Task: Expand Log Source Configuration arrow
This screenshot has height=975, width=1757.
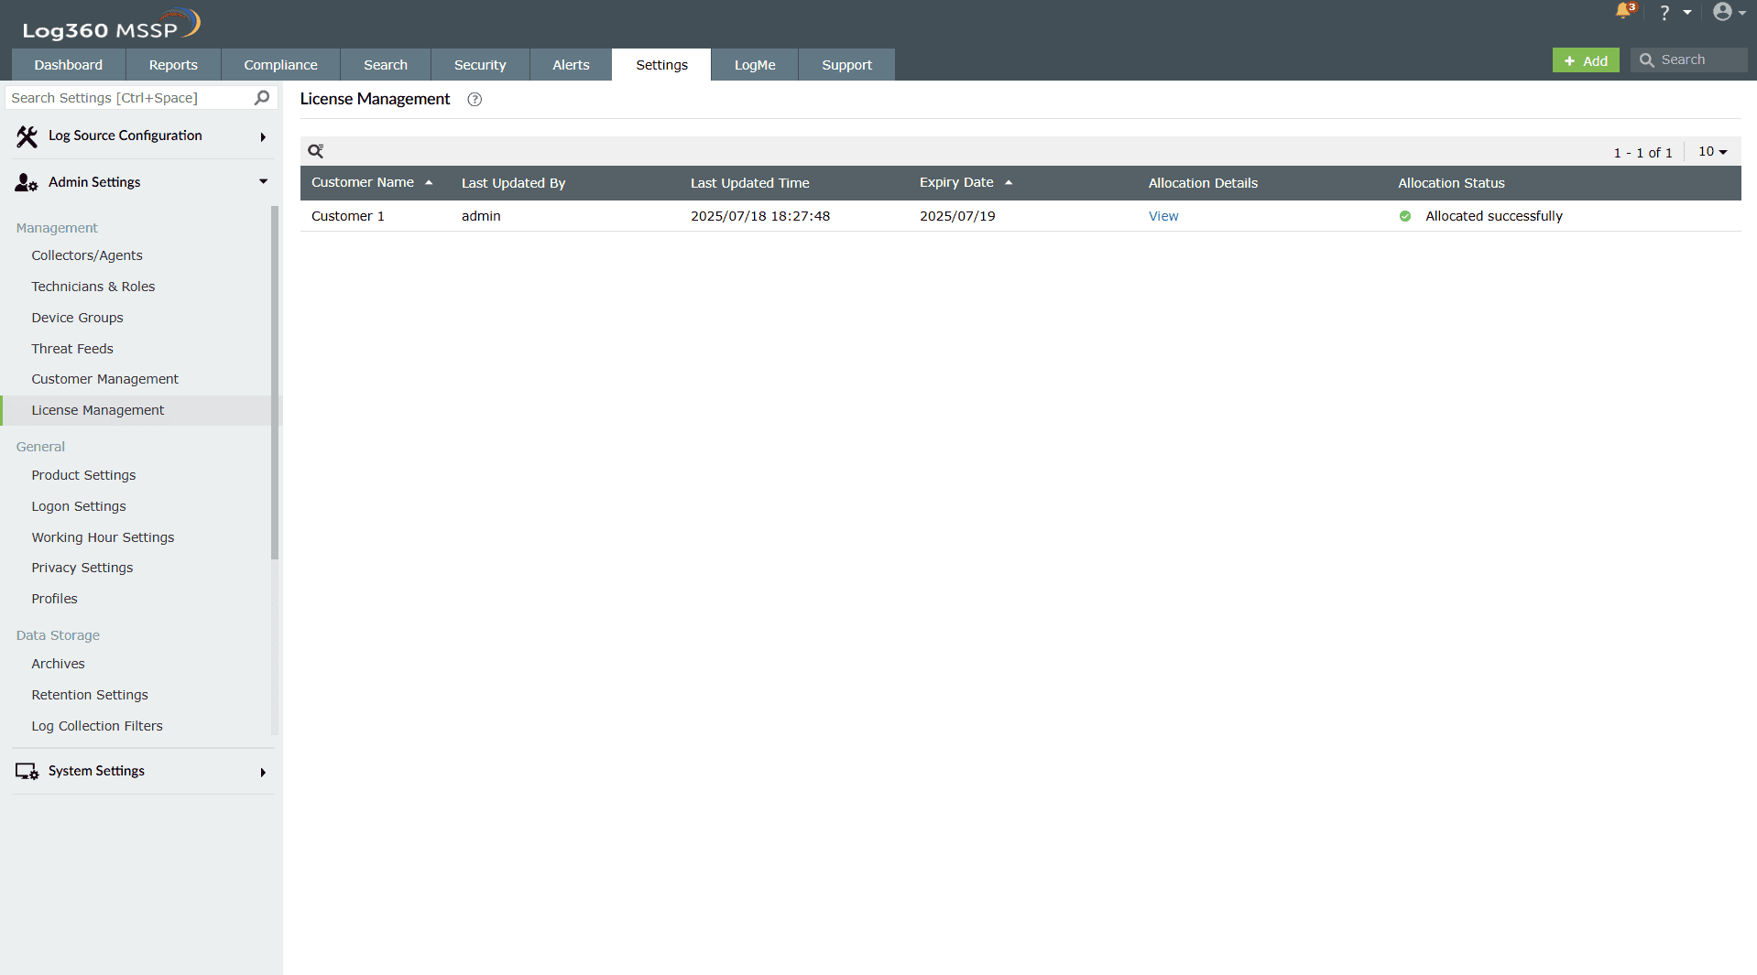Action: coord(263,137)
